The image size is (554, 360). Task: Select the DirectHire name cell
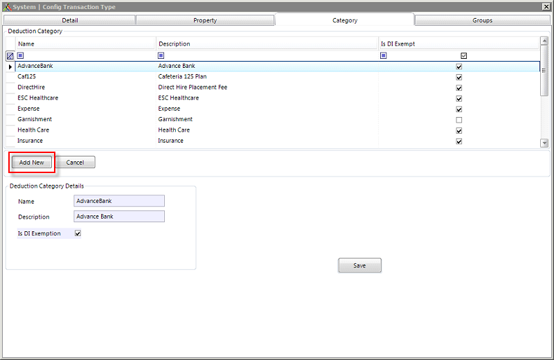click(85, 87)
